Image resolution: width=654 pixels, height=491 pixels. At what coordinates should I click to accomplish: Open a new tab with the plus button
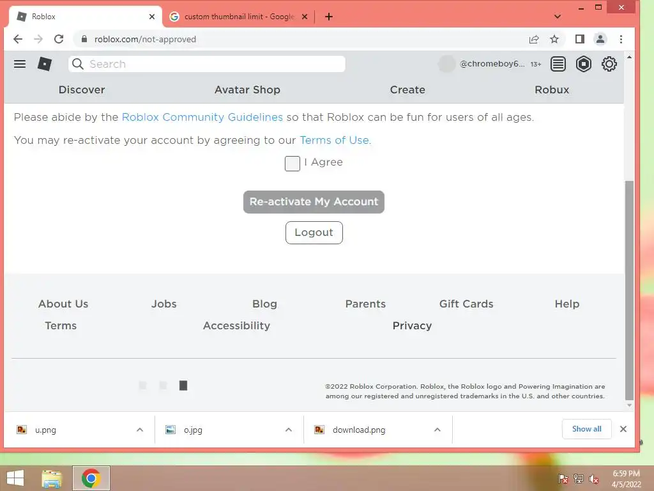coord(329,17)
